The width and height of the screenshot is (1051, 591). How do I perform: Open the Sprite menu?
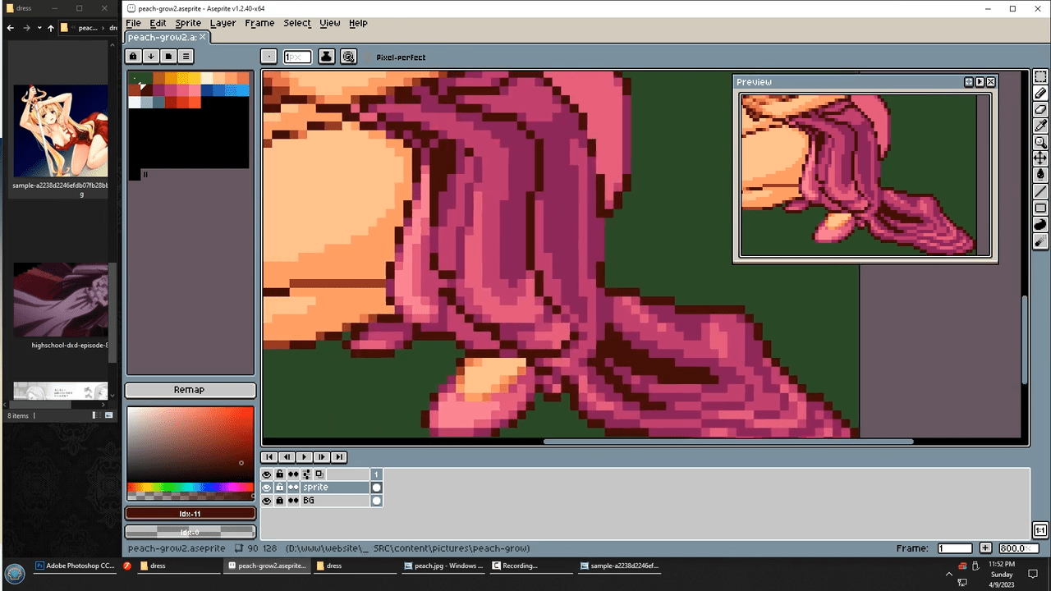pos(187,23)
